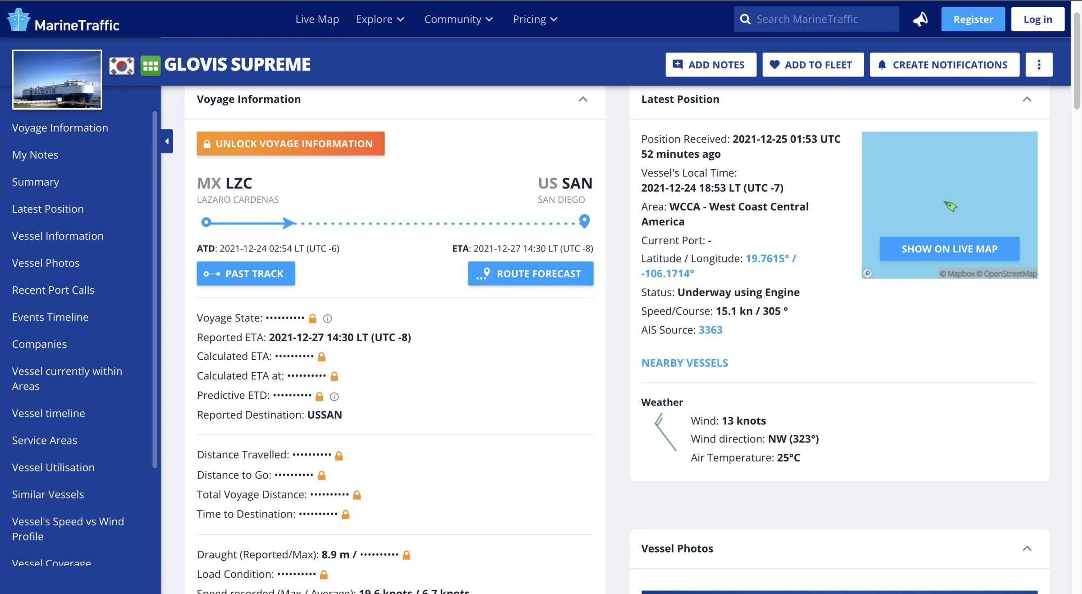
Task: Click the AIS Source 3363 link
Action: pos(711,330)
